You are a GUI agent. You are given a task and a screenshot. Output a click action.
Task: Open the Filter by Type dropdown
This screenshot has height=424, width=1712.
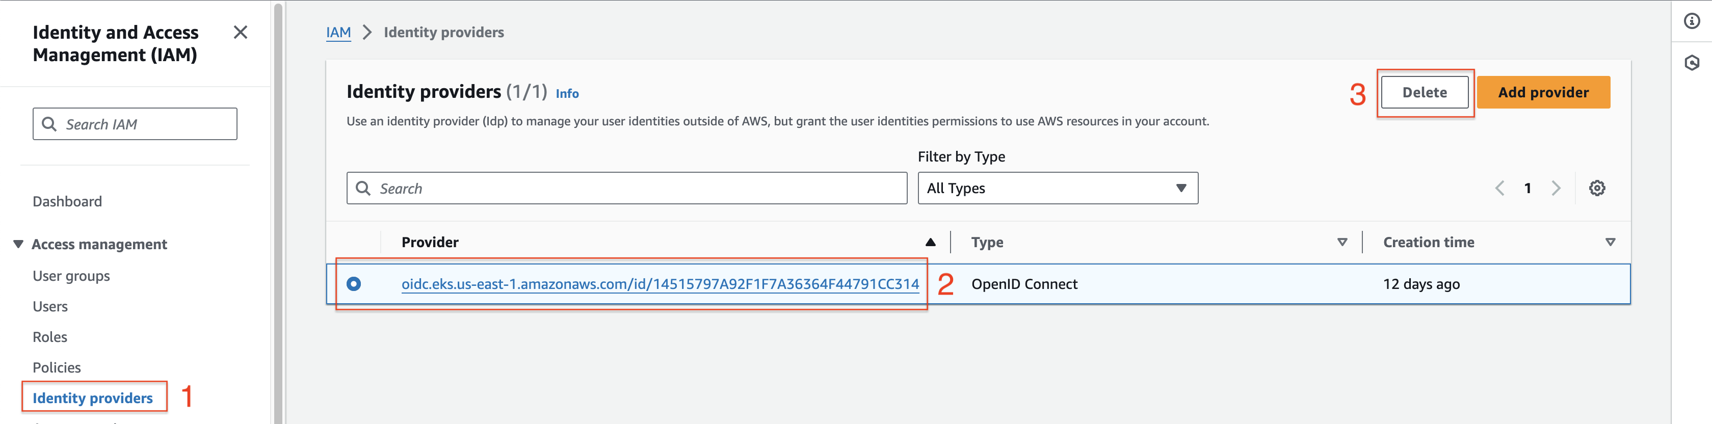pos(1058,188)
